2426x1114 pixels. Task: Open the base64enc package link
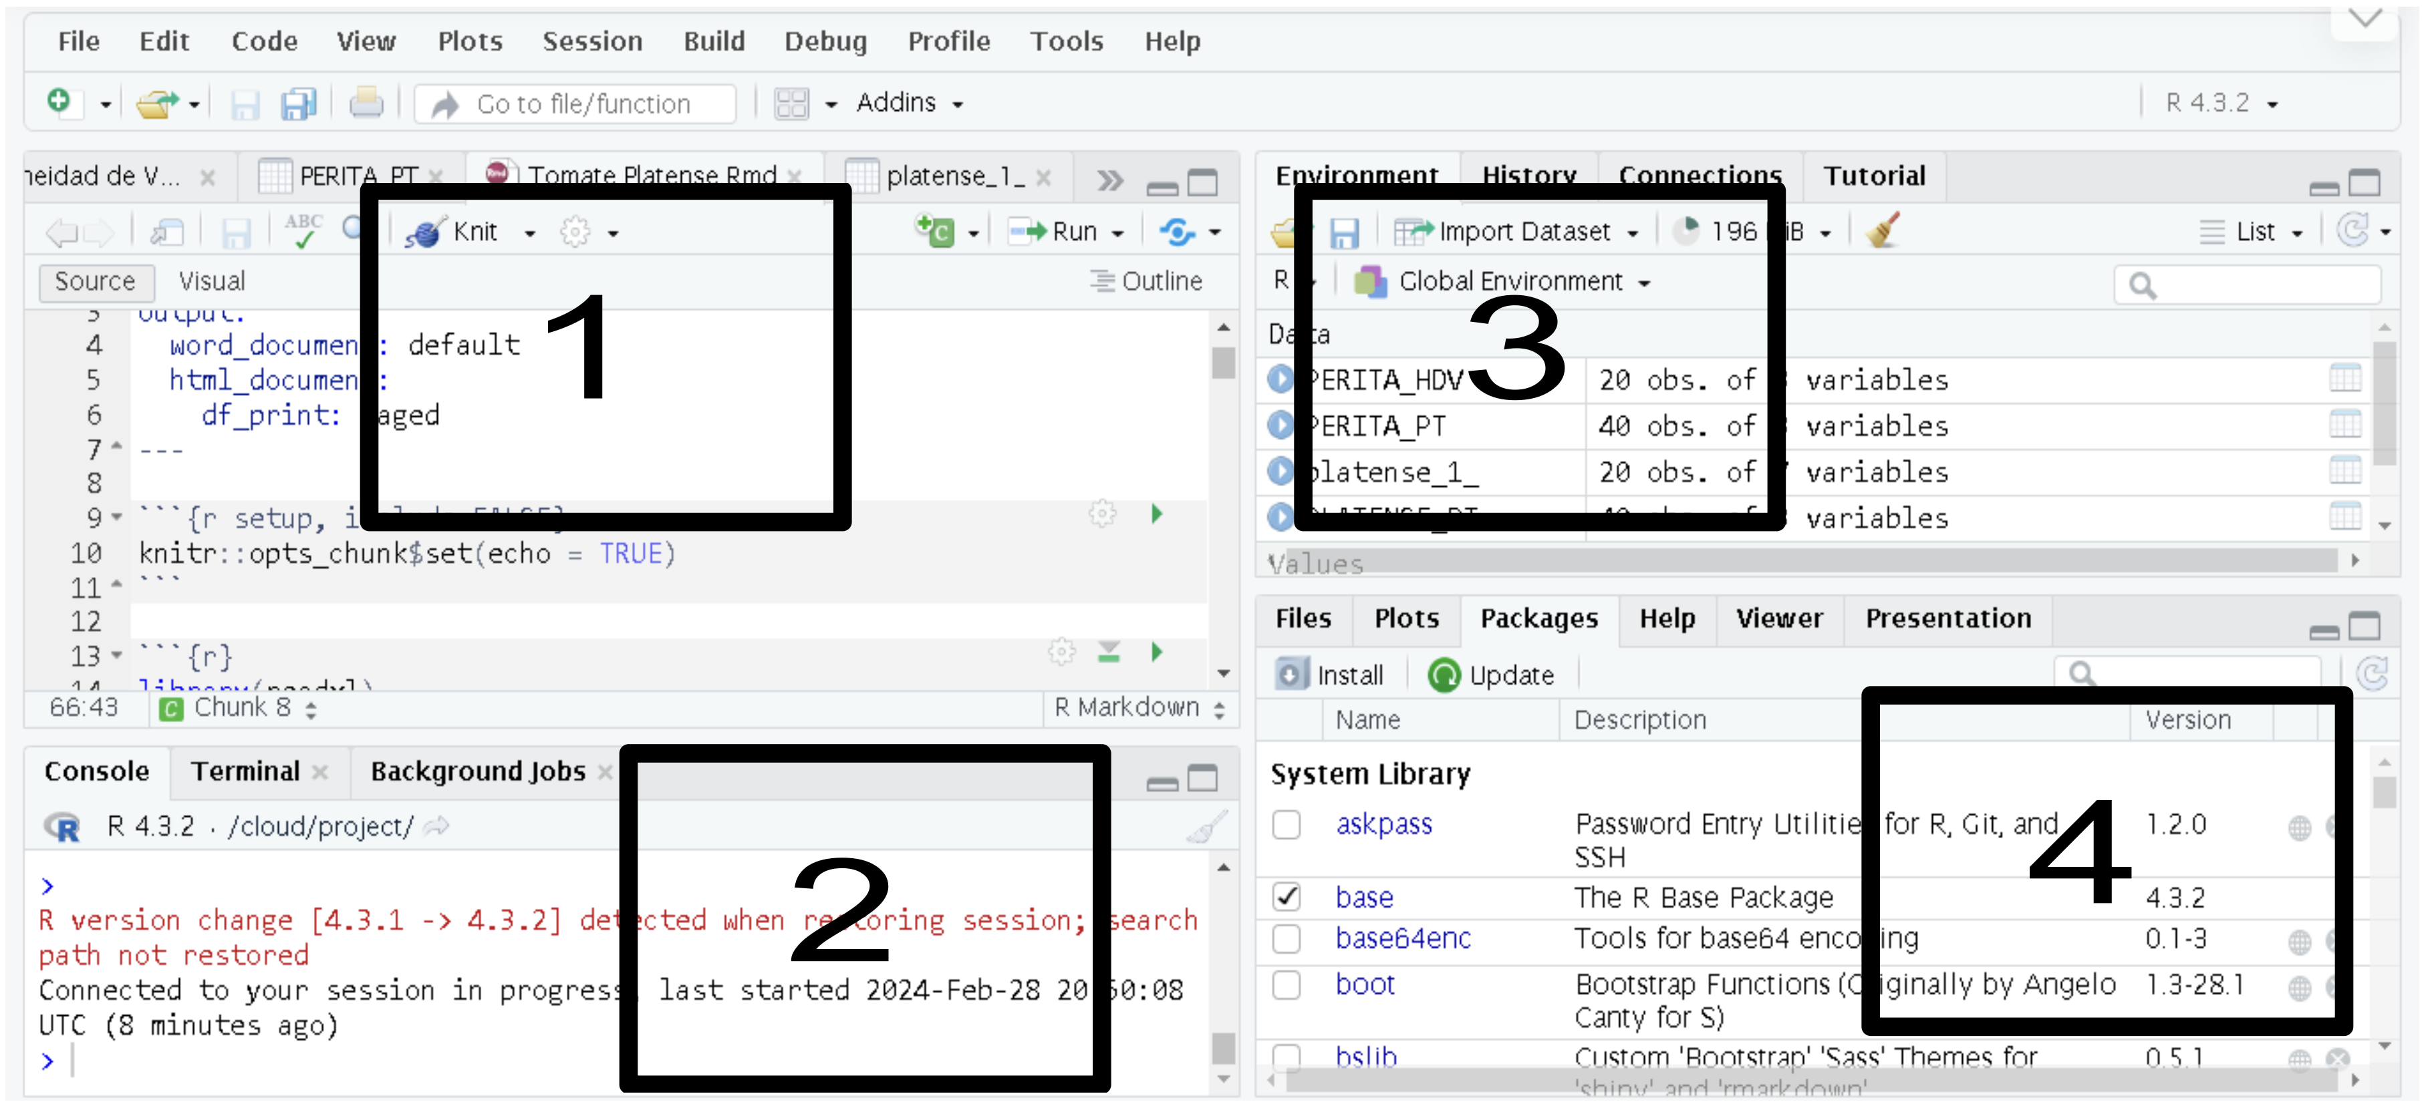tap(1402, 938)
